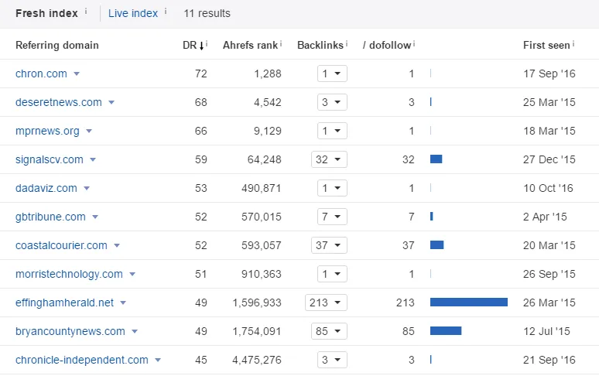Click info icon beside Live index

click(167, 12)
